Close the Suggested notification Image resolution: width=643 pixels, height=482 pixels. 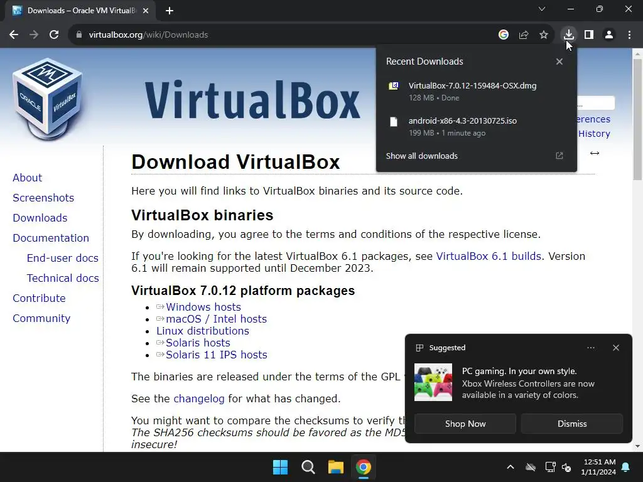616,348
